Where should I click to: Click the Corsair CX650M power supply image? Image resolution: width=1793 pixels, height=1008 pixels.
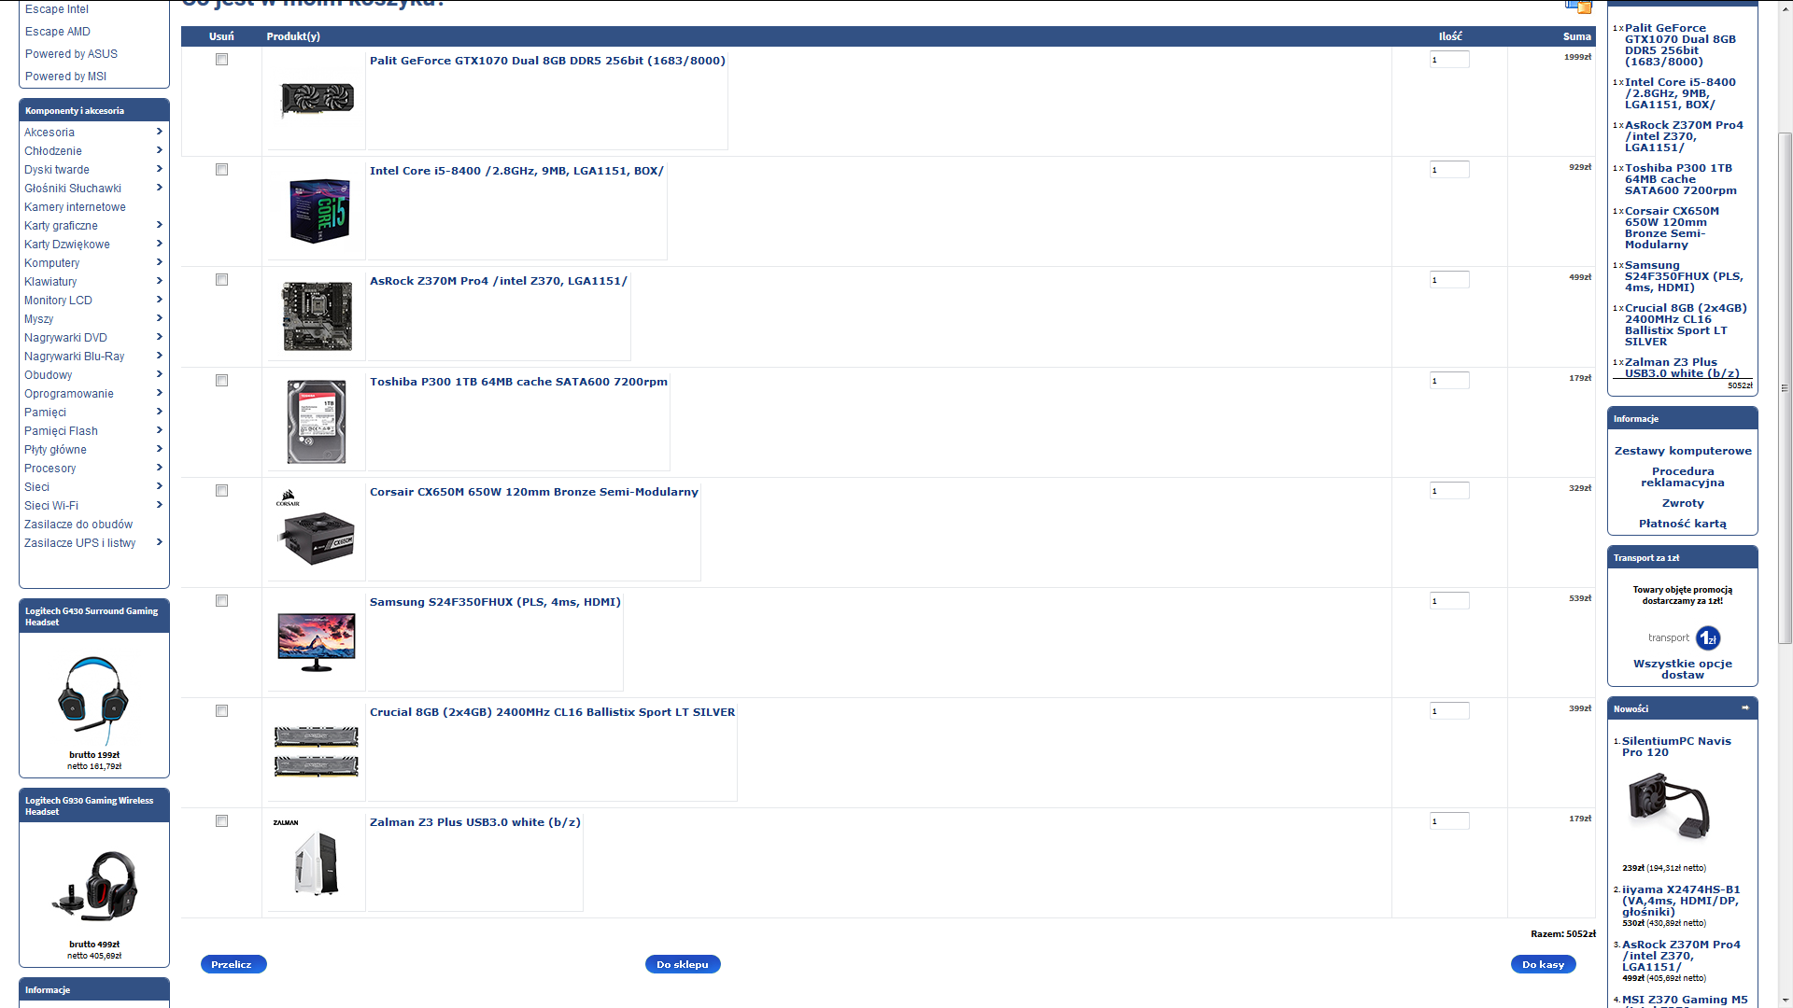(x=316, y=528)
